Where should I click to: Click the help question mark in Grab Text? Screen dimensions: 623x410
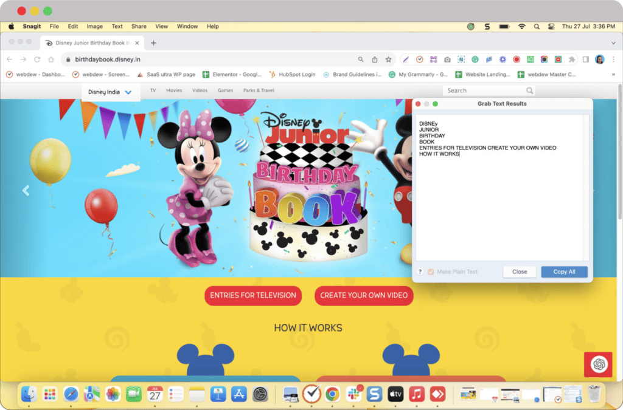pos(420,272)
